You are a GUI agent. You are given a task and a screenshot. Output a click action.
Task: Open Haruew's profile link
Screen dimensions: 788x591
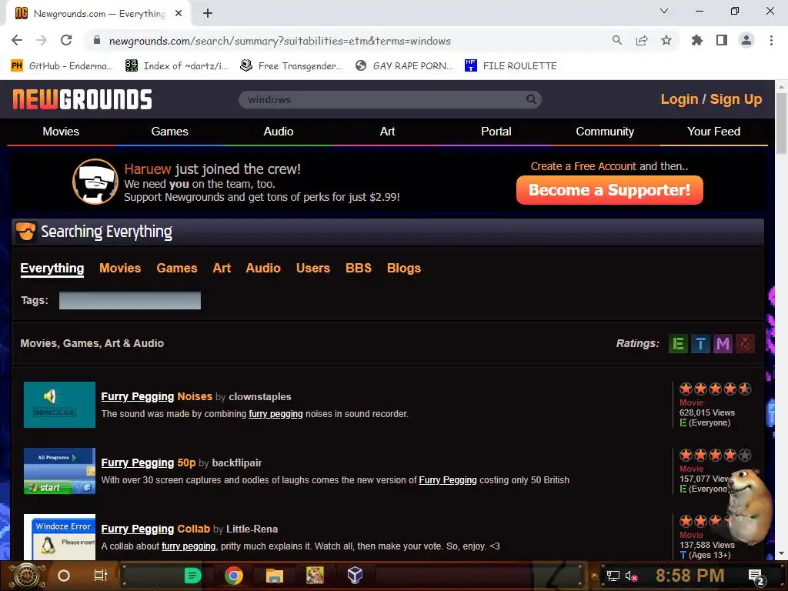pos(148,169)
